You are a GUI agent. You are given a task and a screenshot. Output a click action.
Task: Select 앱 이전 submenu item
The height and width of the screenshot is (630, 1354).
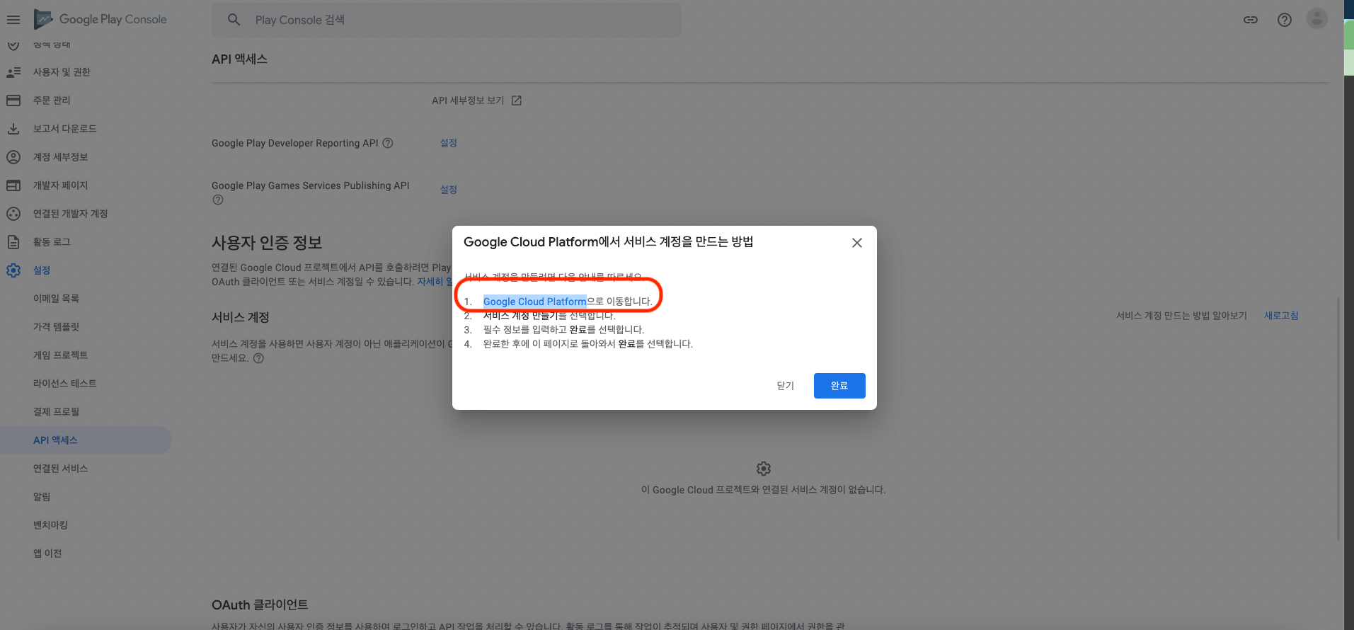pyautogui.click(x=47, y=554)
